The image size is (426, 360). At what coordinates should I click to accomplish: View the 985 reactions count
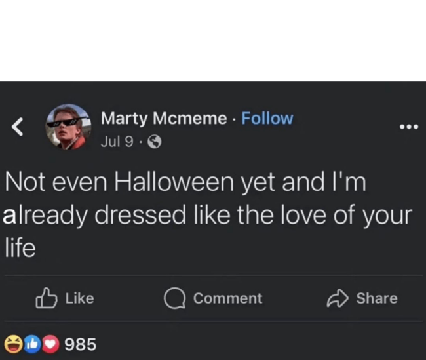pos(81,344)
